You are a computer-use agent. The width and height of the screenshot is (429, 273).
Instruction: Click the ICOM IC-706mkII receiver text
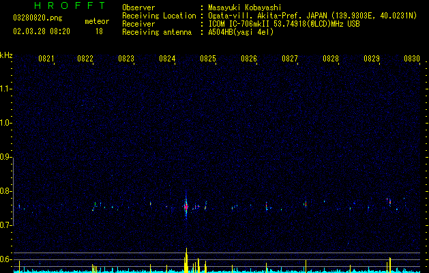pos(284,24)
